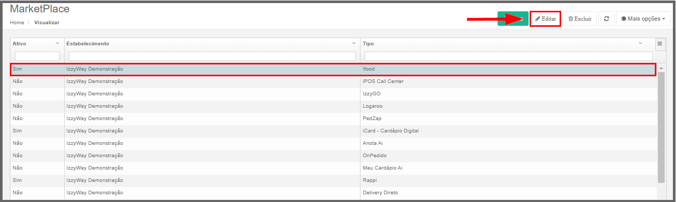This screenshot has width=676, height=202.
Task: Click IzzyWay Demonstração in the Logaroo row
Action: coord(95,106)
